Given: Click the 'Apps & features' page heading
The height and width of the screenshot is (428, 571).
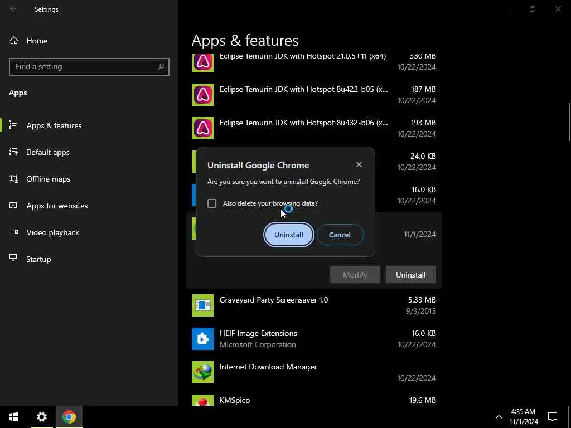Looking at the screenshot, I should pyautogui.click(x=245, y=40).
